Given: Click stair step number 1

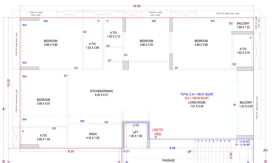Looking at the screenshot, I should (x=195, y=141).
